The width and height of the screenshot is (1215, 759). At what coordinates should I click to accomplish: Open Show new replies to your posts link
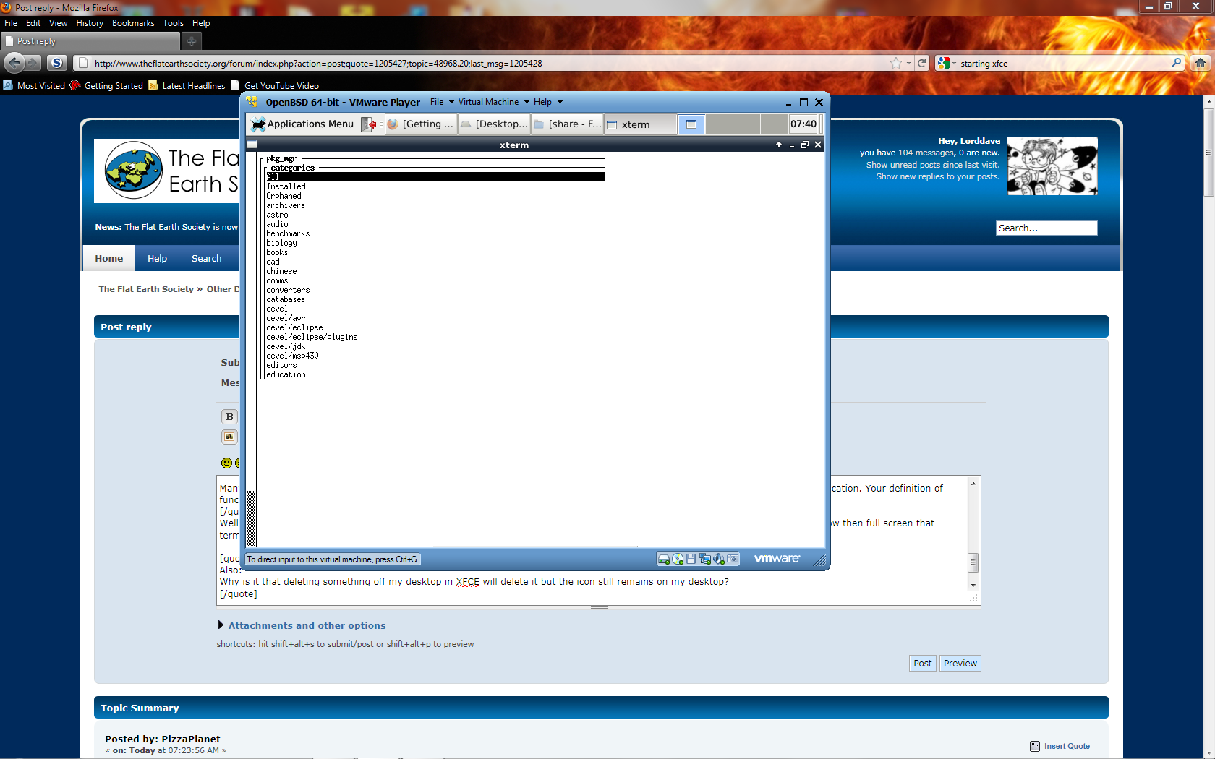click(x=938, y=176)
